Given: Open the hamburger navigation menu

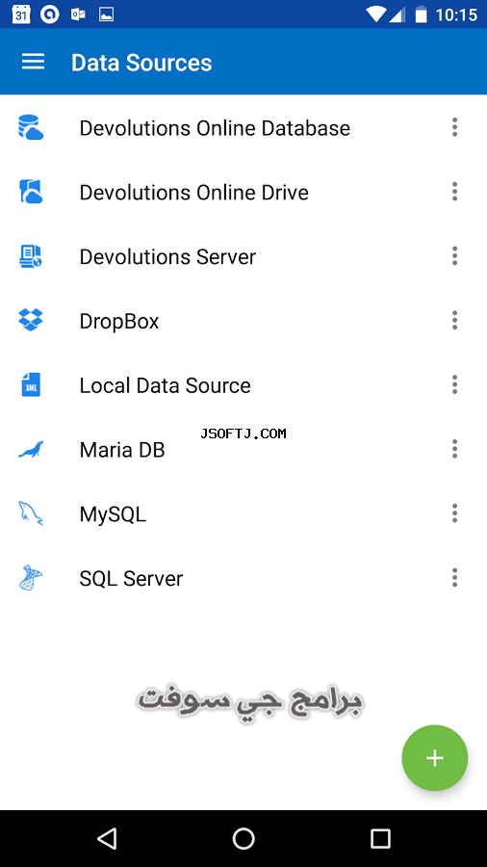Looking at the screenshot, I should (33, 62).
